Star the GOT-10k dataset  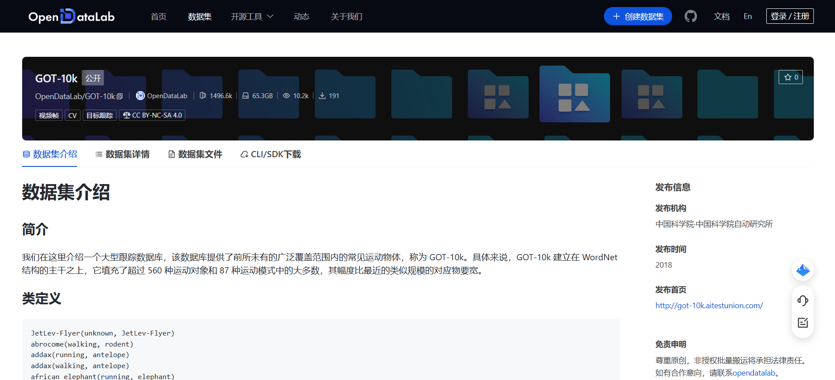(791, 77)
